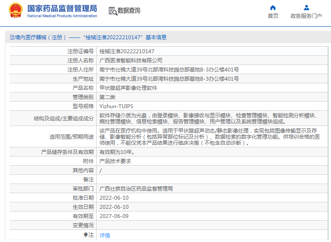The width and height of the screenshot is (331, 242).
Task: Select 广西壮族自治区药品监督管理局 value
Action: [136, 189]
